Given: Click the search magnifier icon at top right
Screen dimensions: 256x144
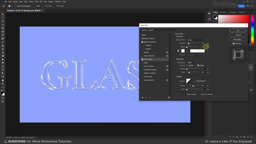Looking at the screenshot, I should click(x=248, y=6).
